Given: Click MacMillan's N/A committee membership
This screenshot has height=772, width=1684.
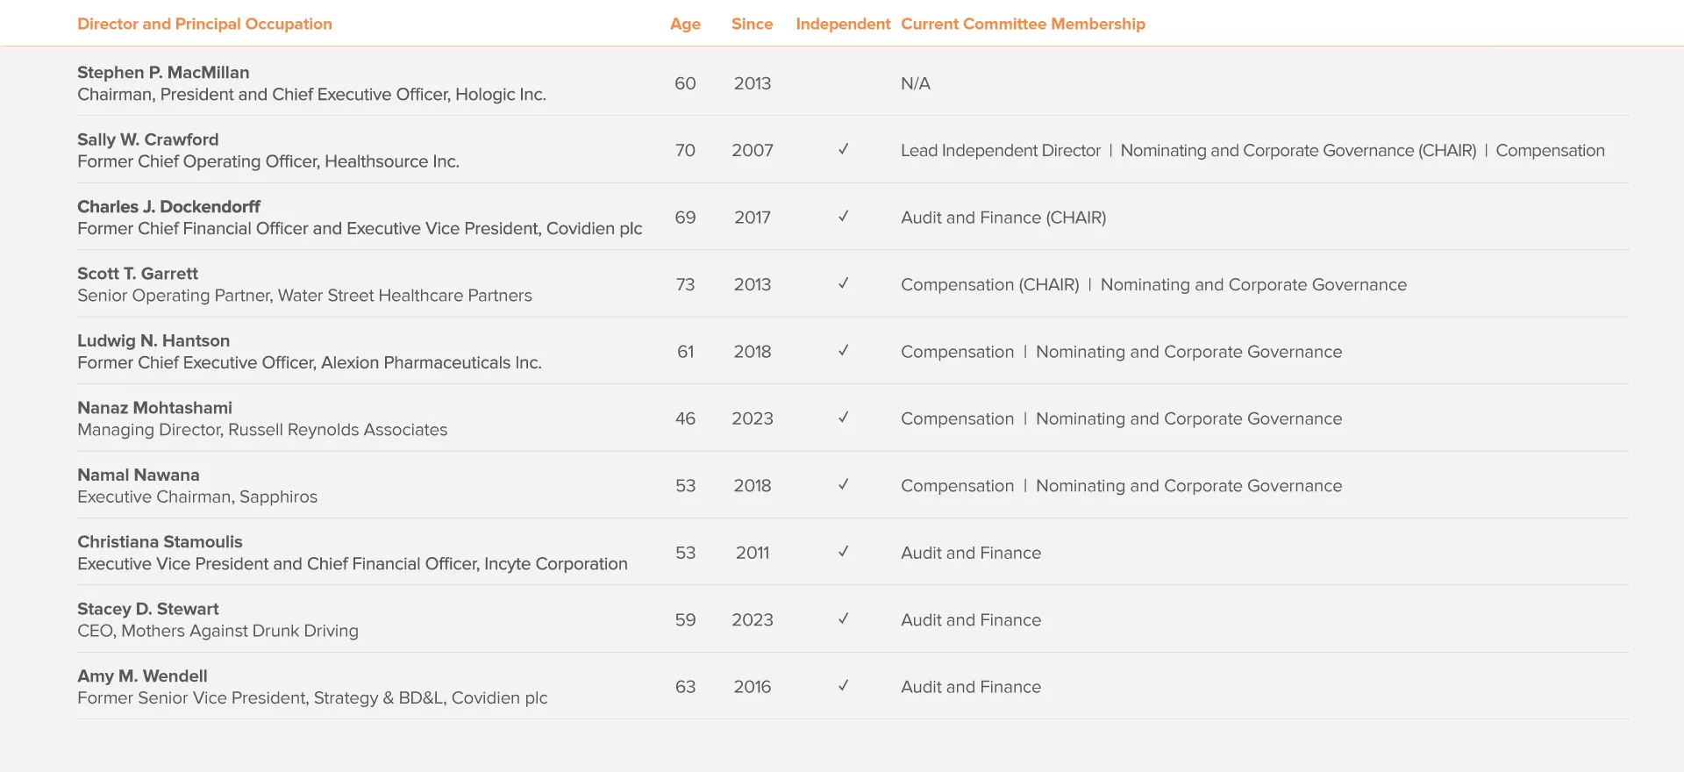Looking at the screenshot, I should tap(916, 83).
